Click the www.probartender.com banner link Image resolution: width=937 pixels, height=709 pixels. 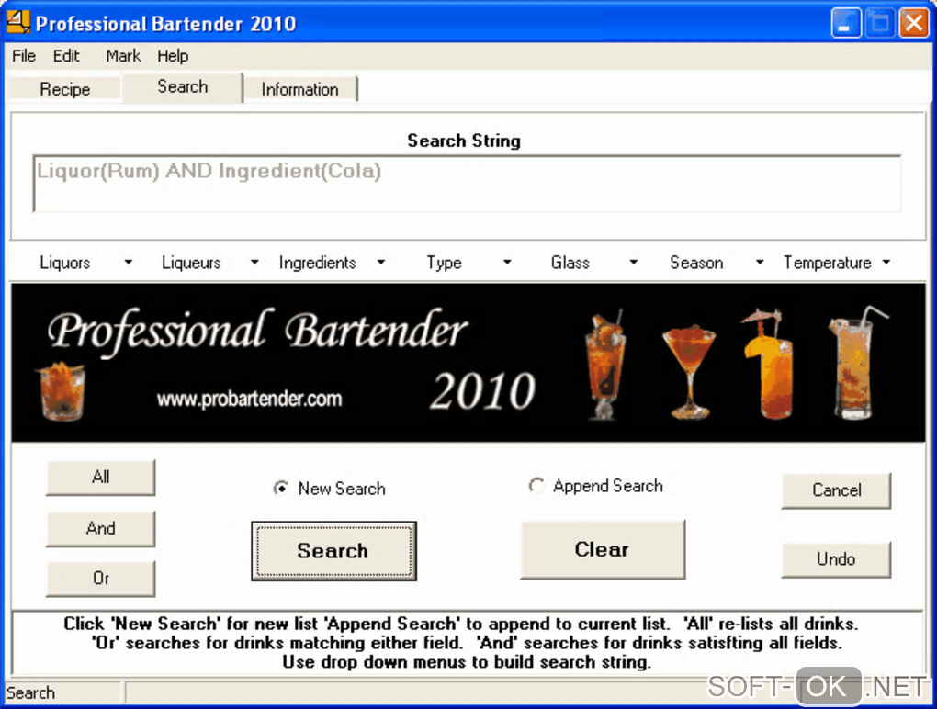249,399
